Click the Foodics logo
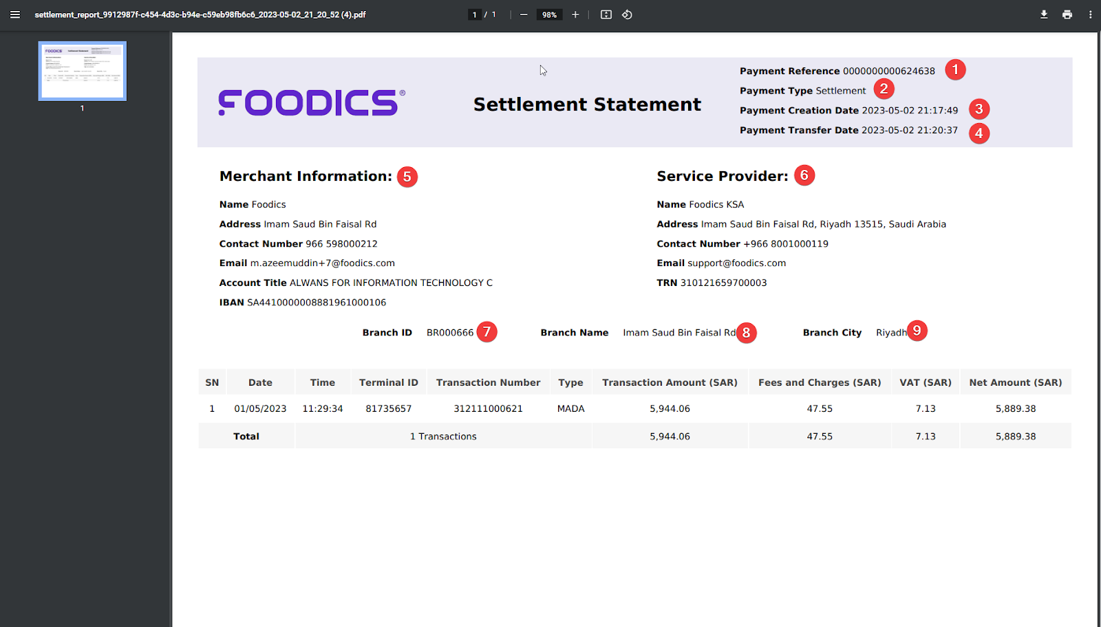Screen dimensions: 1101x627 click(312, 102)
